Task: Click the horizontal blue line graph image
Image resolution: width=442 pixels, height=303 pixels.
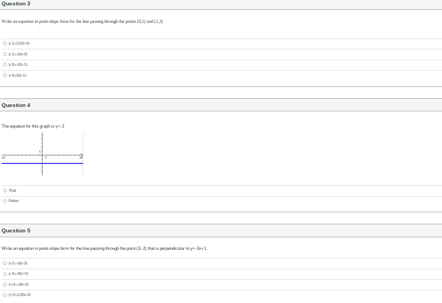Action: click(x=42, y=154)
